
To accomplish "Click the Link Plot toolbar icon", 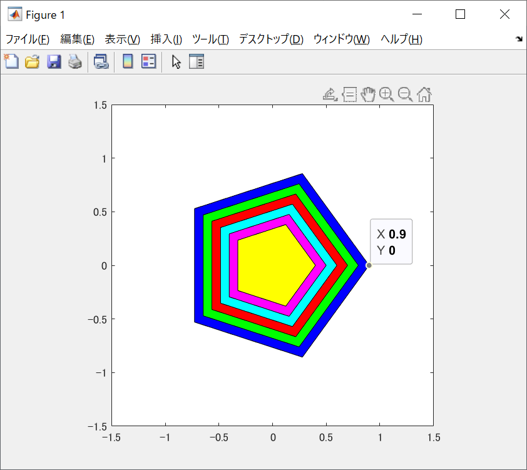I will [x=101, y=62].
